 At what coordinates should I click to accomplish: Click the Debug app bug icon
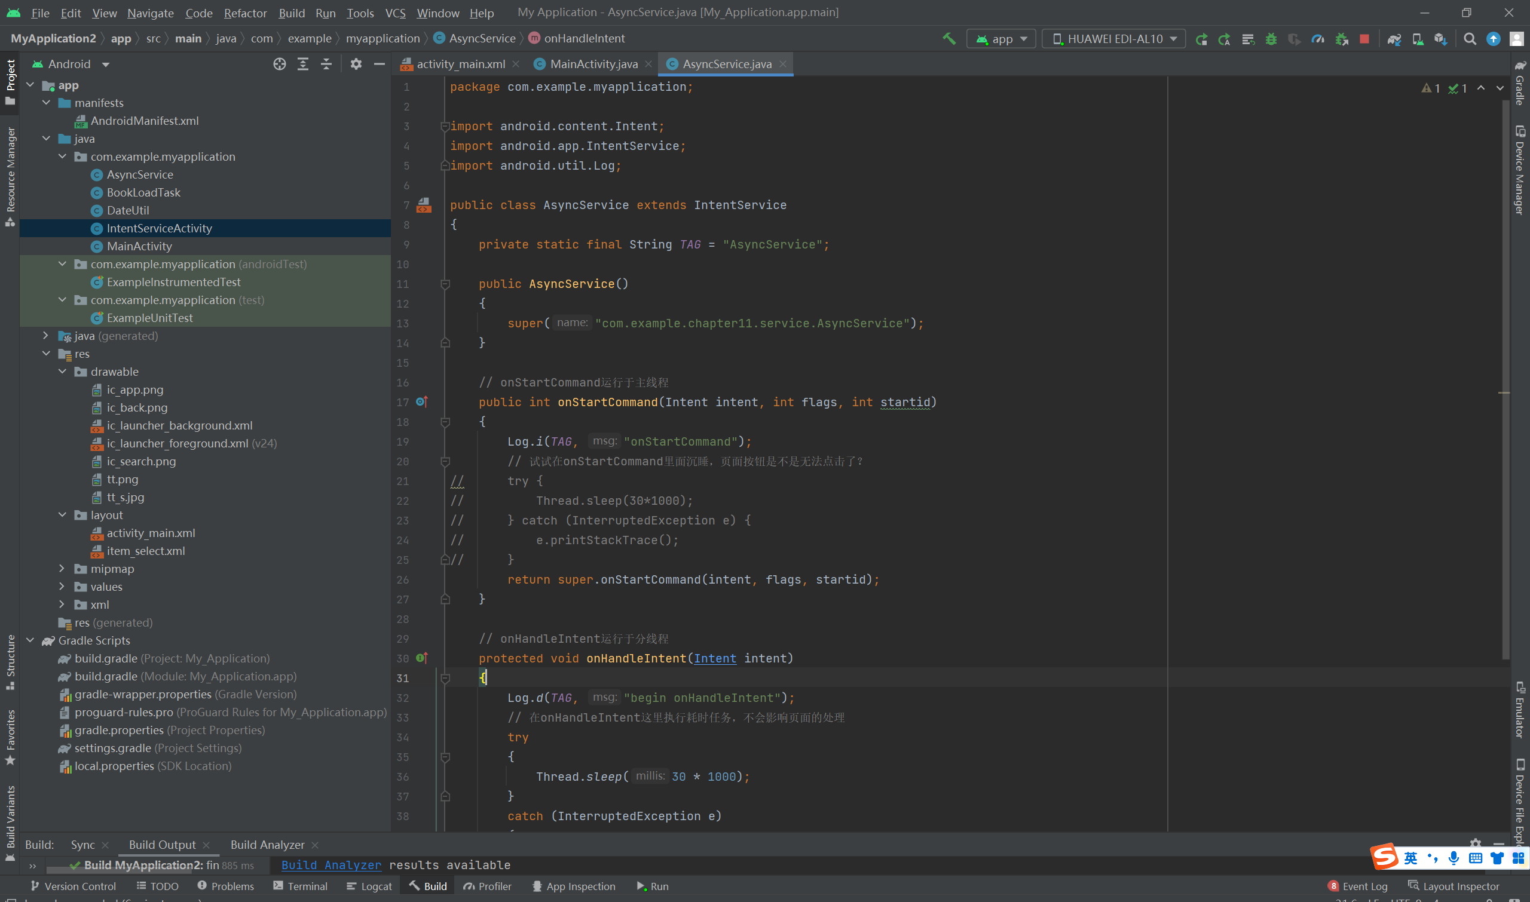[x=1271, y=39]
